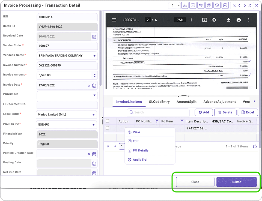262x201 pixels.
Task: Open calendar icon for Received Date
Action: (x=94, y=37)
